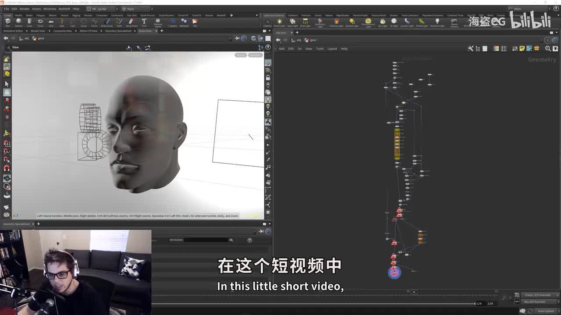The image size is (561, 315).
Task: Select the Box shelf tool
Action: [8, 22]
